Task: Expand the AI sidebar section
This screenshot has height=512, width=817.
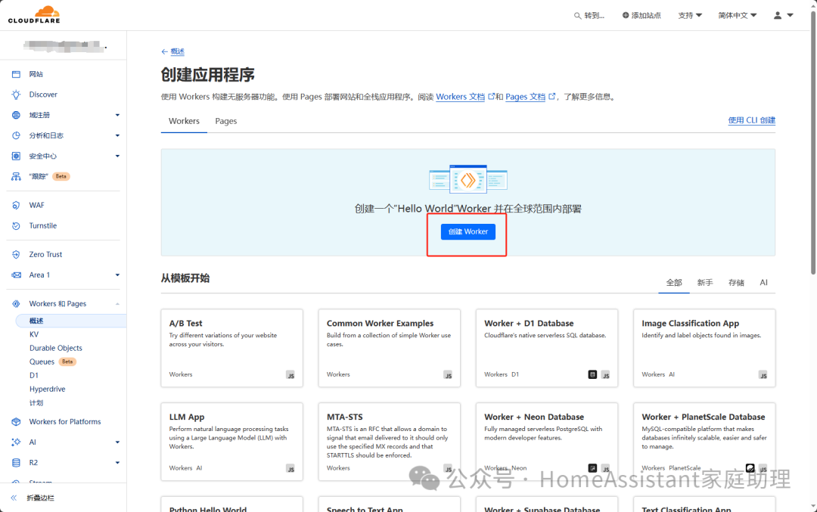Action: click(x=117, y=442)
